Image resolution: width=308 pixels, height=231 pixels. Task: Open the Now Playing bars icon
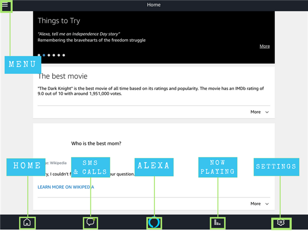(217, 223)
